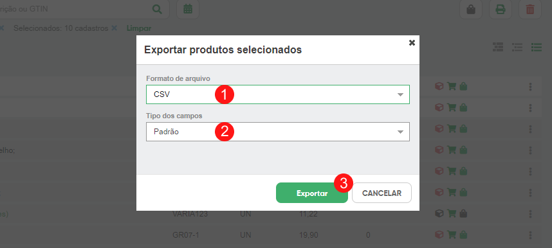Click the red trash delete icon
This screenshot has width=552, height=248.
tap(530, 9)
